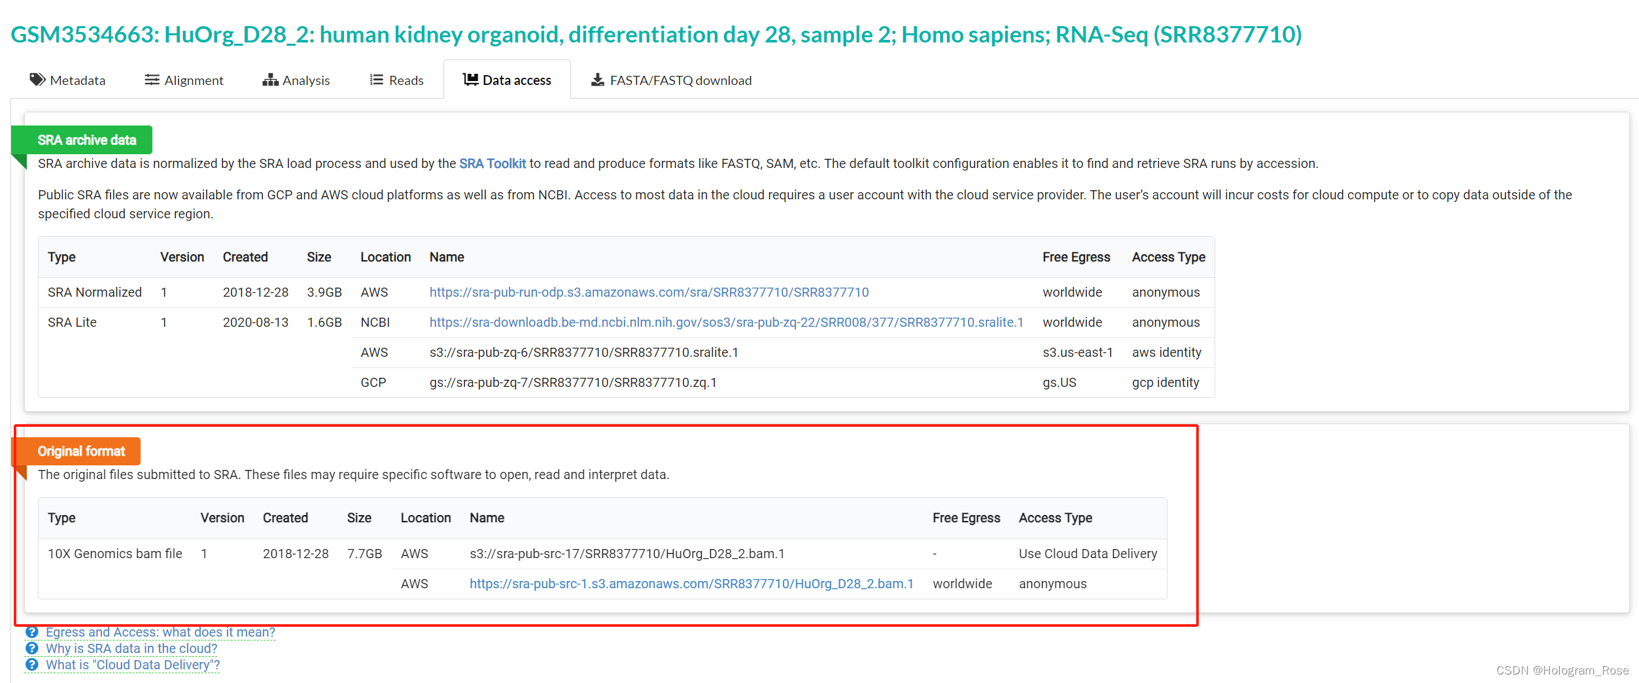Screen dimensions: 1639x683
Task: Switch to the Metadata tab
Action: coord(67,80)
